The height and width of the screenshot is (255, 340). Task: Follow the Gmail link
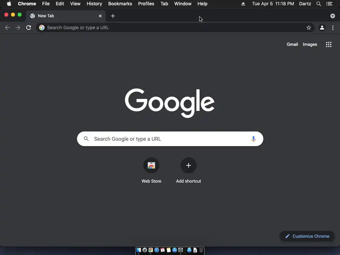coord(292,44)
